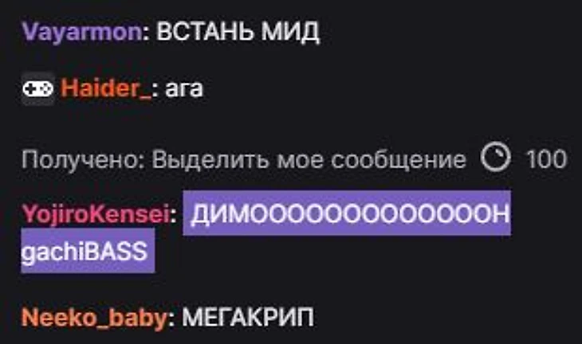Click the gachiBASS emote text
Viewport: 582px width, 344px height.
pos(85,252)
